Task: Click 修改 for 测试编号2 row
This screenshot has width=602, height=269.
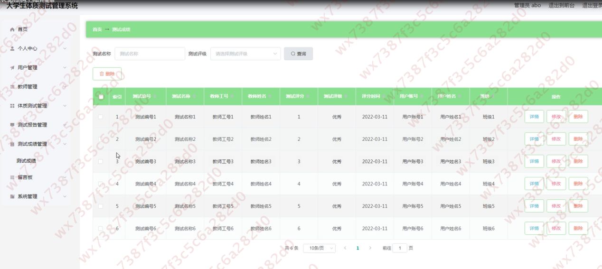Action: coord(556,139)
